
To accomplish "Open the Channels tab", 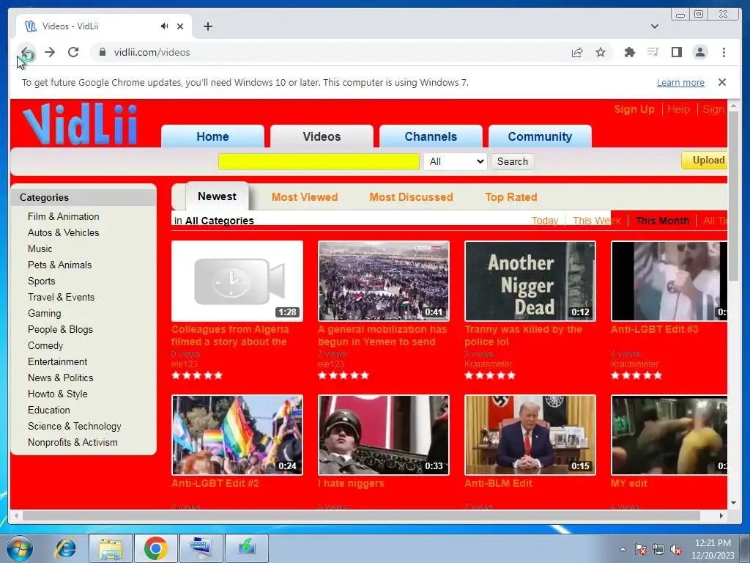I will (x=431, y=136).
